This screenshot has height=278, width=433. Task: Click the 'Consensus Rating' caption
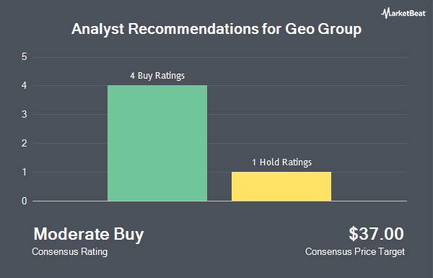[x=69, y=252]
